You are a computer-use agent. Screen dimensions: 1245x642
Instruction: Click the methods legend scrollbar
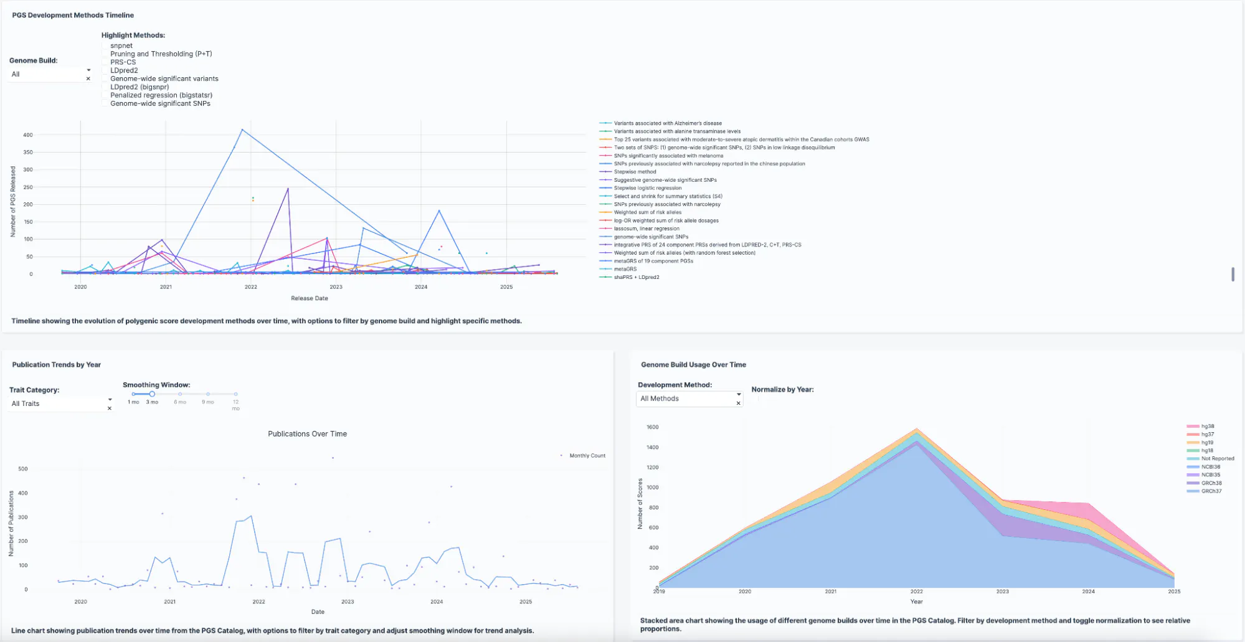click(x=1233, y=274)
